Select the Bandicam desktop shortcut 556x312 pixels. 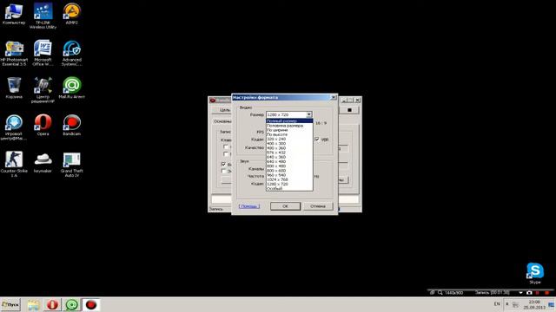[x=71, y=125]
